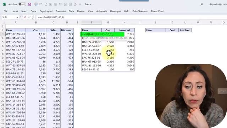This screenshot has width=227, height=128.
Task: Open Alejandra Horvath account menu
Action: coord(218,4)
